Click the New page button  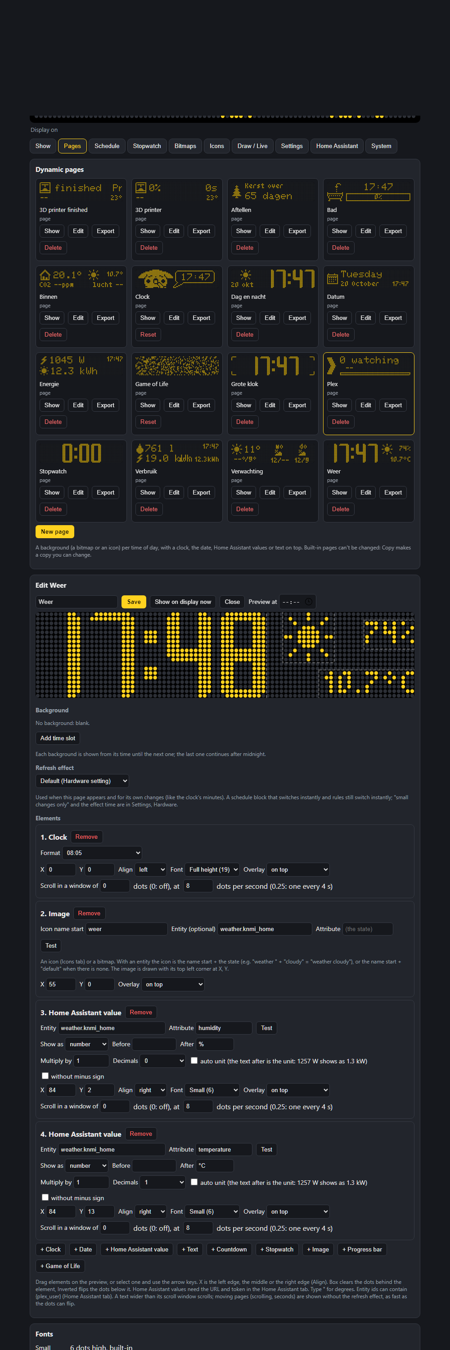pyautogui.click(x=55, y=531)
